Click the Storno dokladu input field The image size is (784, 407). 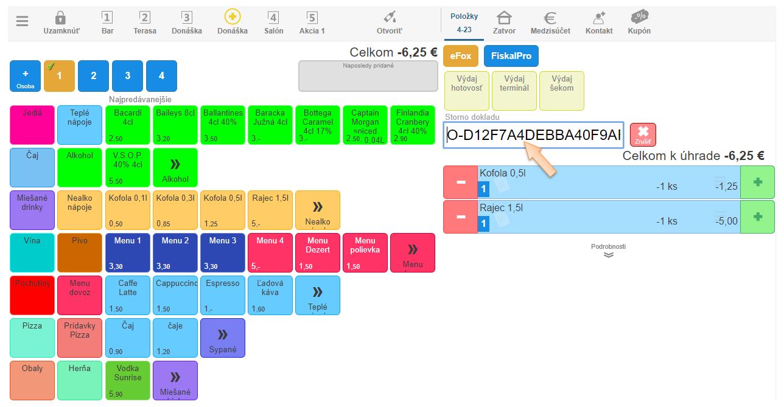[533, 135]
